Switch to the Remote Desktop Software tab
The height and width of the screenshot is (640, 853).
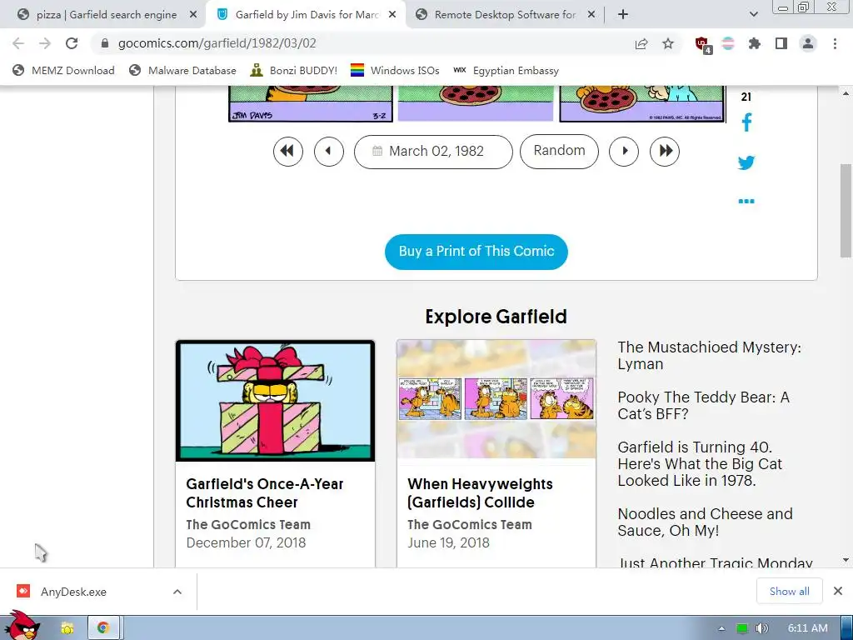click(505, 15)
